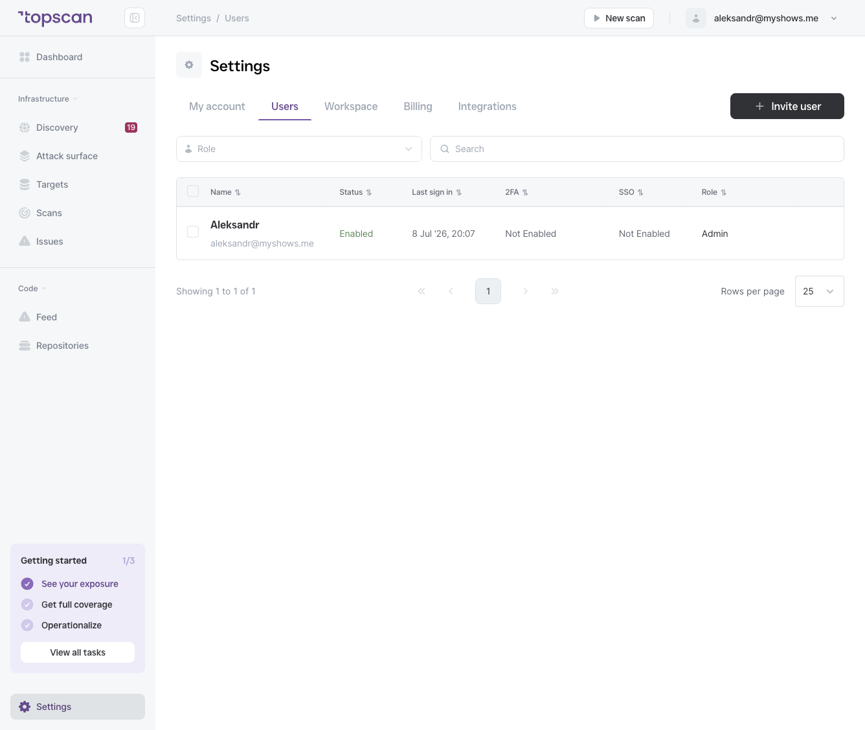
Task: Collapse the Code section
Action: click(x=32, y=289)
